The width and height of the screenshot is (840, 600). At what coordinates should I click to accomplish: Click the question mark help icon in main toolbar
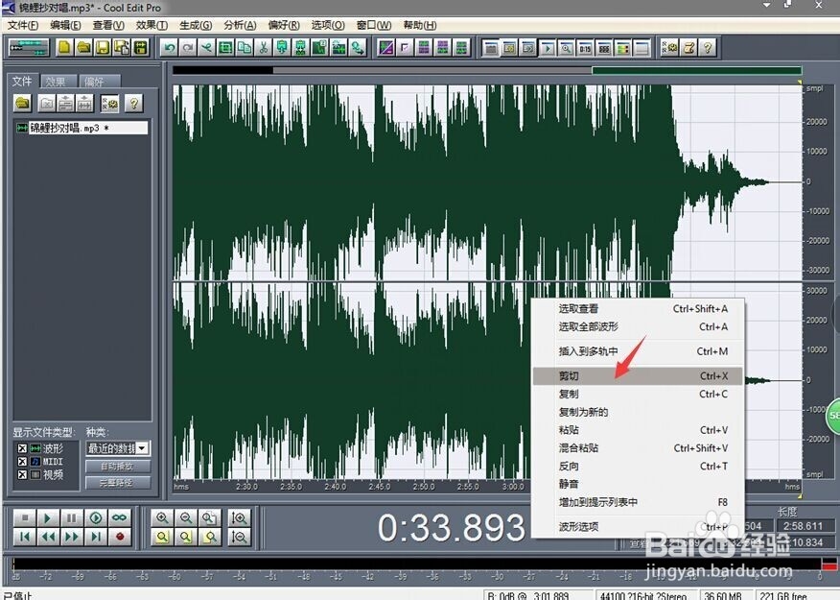(x=708, y=48)
